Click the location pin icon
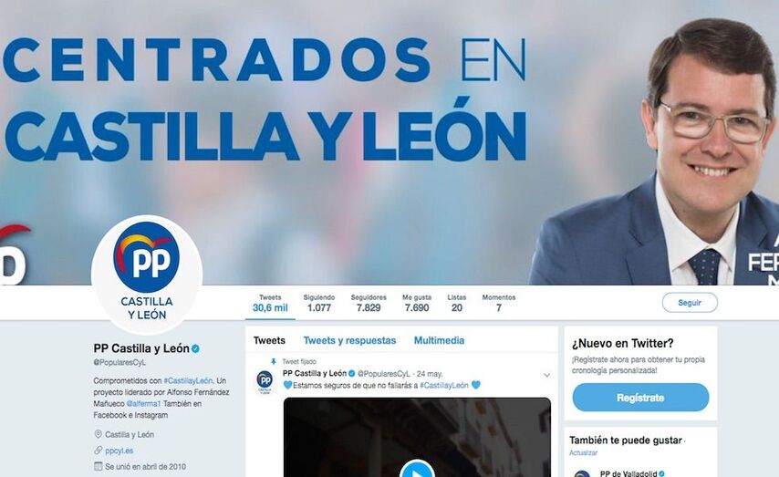Image resolution: width=779 pixels, height=477 pixels. point(98,434)
